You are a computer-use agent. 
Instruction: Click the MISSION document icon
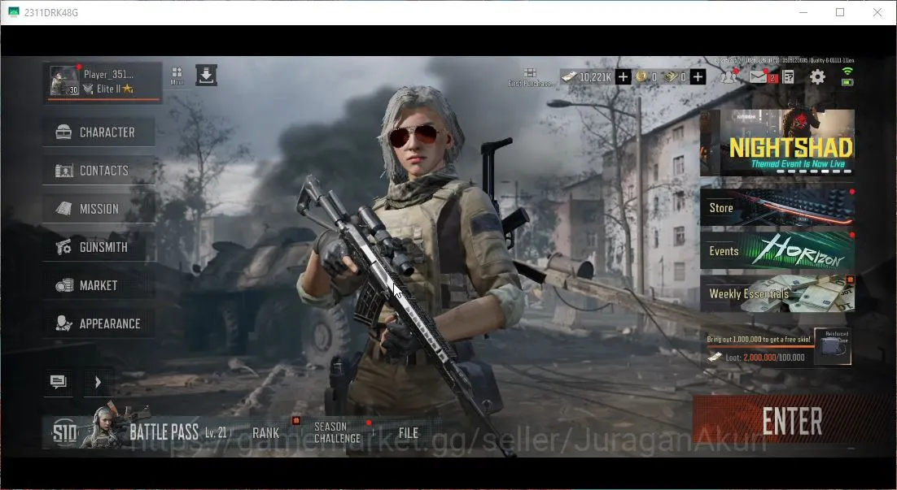coord(63,209)
